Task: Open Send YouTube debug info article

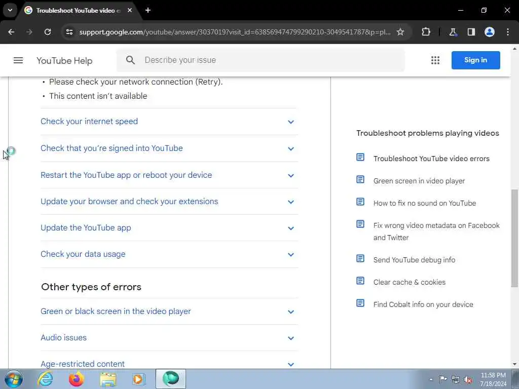Action: coord(414,260)
